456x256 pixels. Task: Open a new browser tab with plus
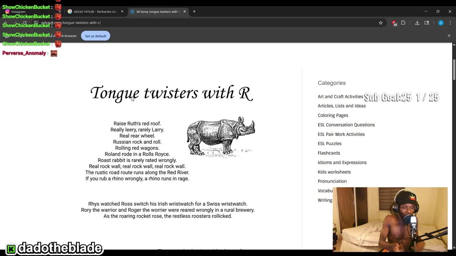(x=194, y=11)
